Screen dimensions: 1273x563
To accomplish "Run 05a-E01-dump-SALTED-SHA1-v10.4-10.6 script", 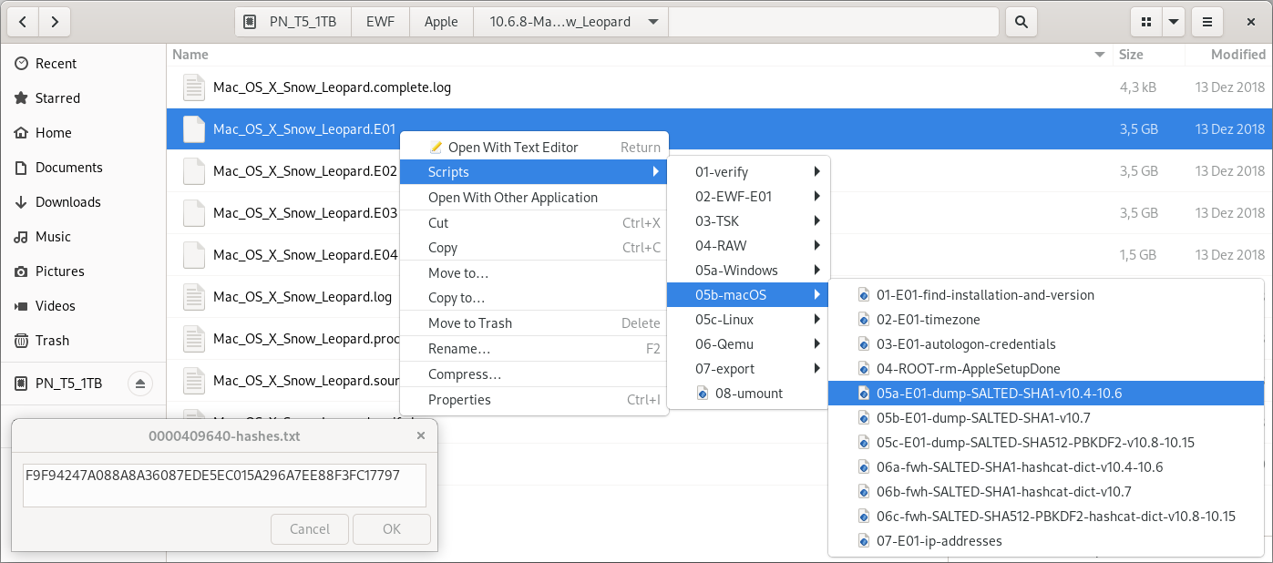I will pyautogui.click(x=1047, y=394).
